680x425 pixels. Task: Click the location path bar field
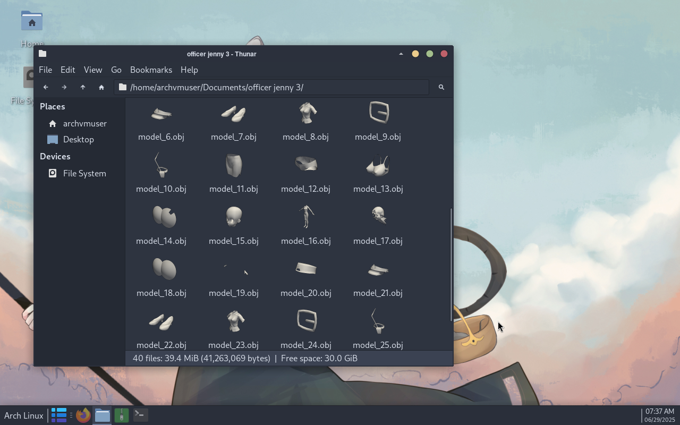pos(271,87)
